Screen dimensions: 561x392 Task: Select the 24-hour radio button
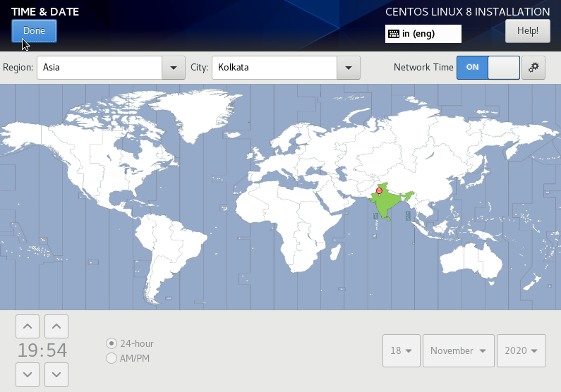tap(111, 343)
